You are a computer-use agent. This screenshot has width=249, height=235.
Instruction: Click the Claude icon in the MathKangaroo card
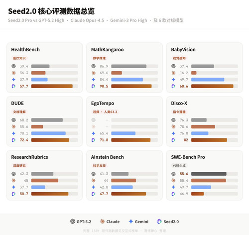(x=94, y=73)
